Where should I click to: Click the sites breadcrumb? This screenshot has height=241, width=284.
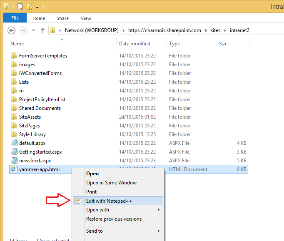coord(215,30)
